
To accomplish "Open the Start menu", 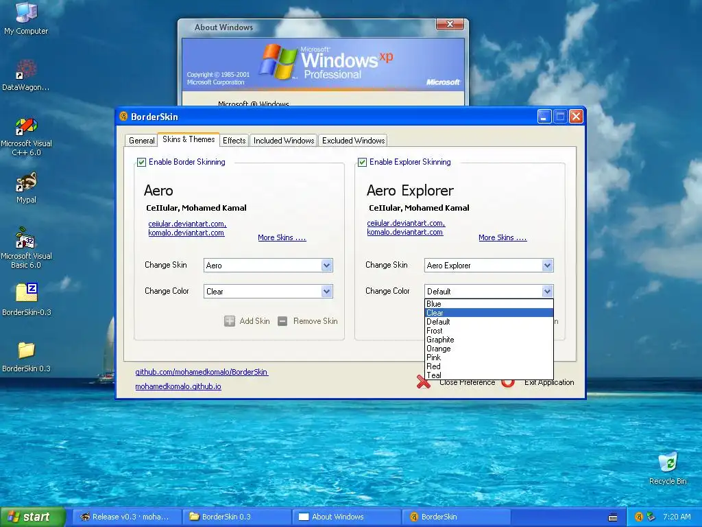I will pyautogui.click(x=32, y=517).
